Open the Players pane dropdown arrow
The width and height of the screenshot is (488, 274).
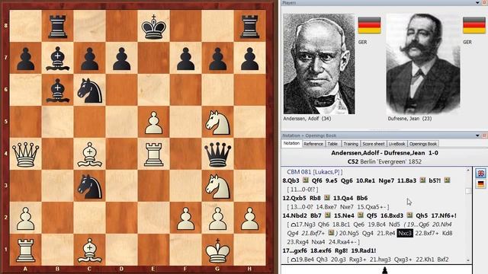(x=477, y=3)
